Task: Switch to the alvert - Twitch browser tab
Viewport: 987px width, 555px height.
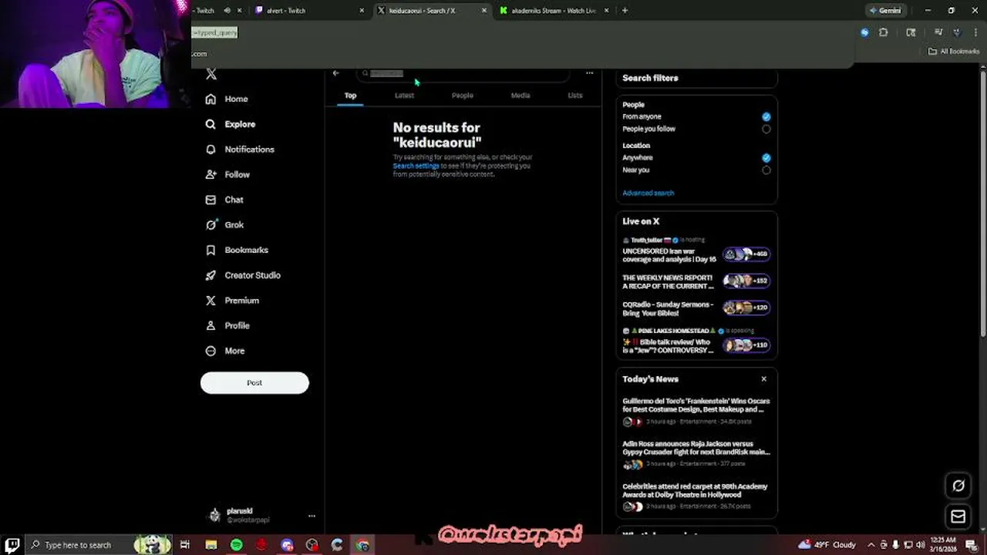Action: [x=308, y=11]
